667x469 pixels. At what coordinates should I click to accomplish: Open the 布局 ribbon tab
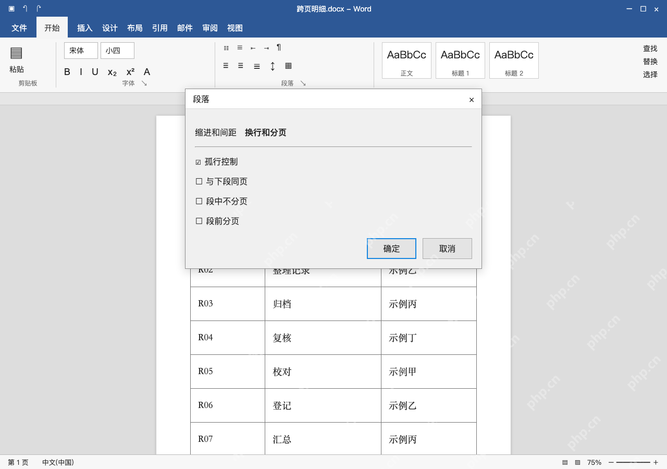[135, 28]
